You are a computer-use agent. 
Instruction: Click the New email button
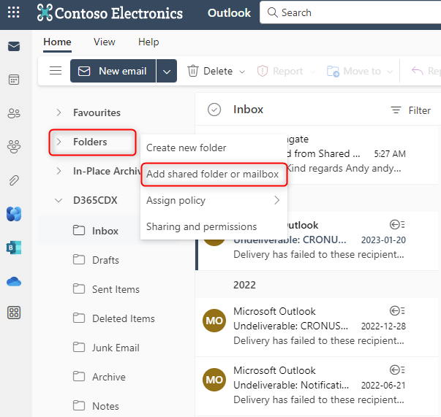click(x=113, y=71)
